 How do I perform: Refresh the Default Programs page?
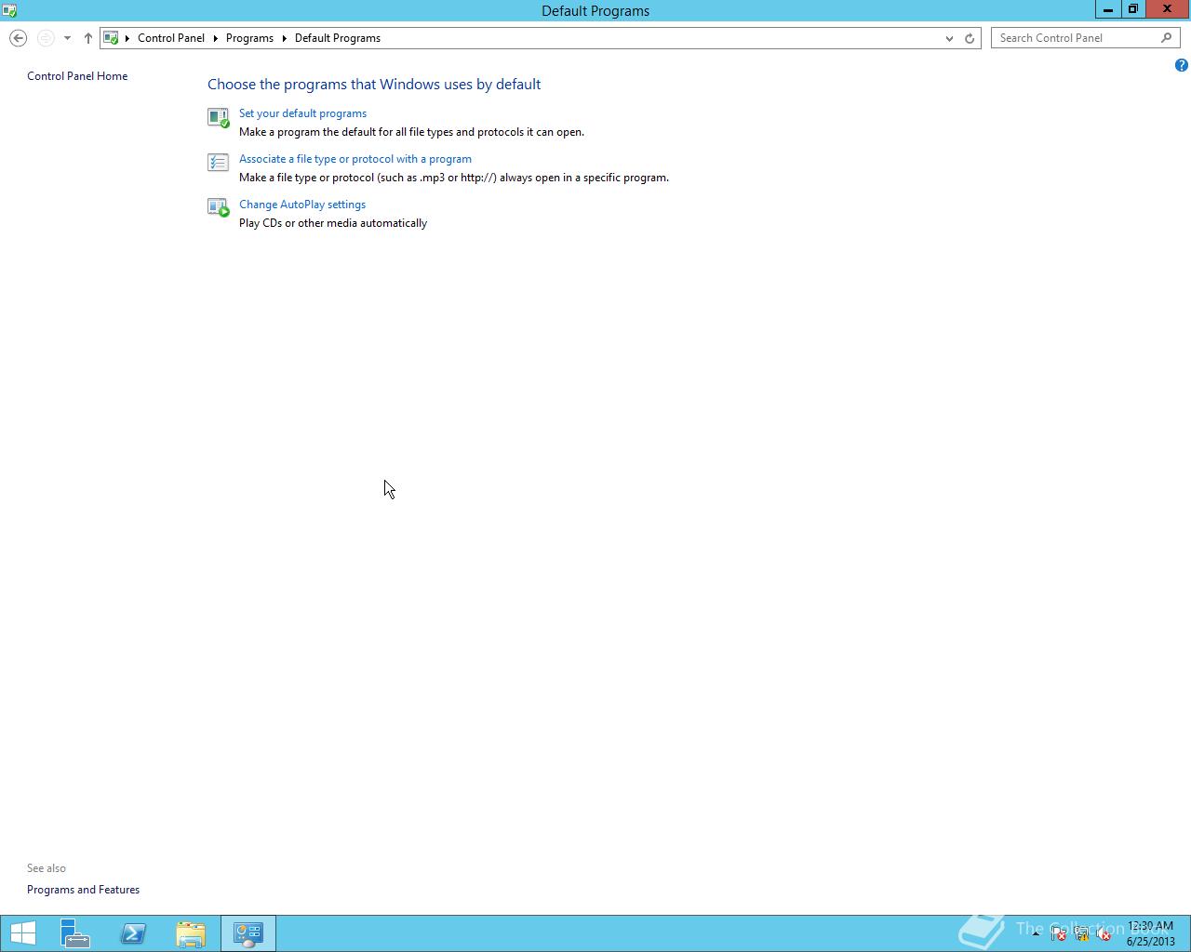click(970, 38)
